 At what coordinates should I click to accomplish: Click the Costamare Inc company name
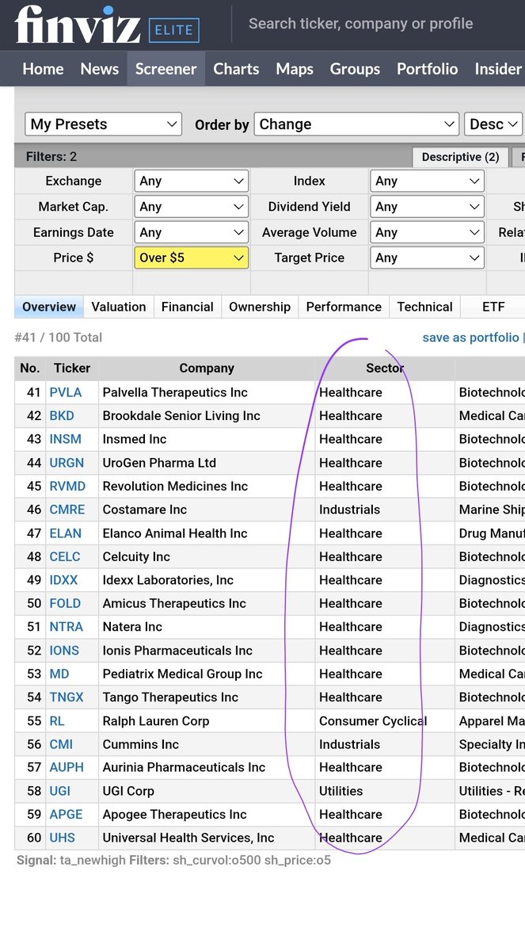pyautogui.click(x=145, y=510)
